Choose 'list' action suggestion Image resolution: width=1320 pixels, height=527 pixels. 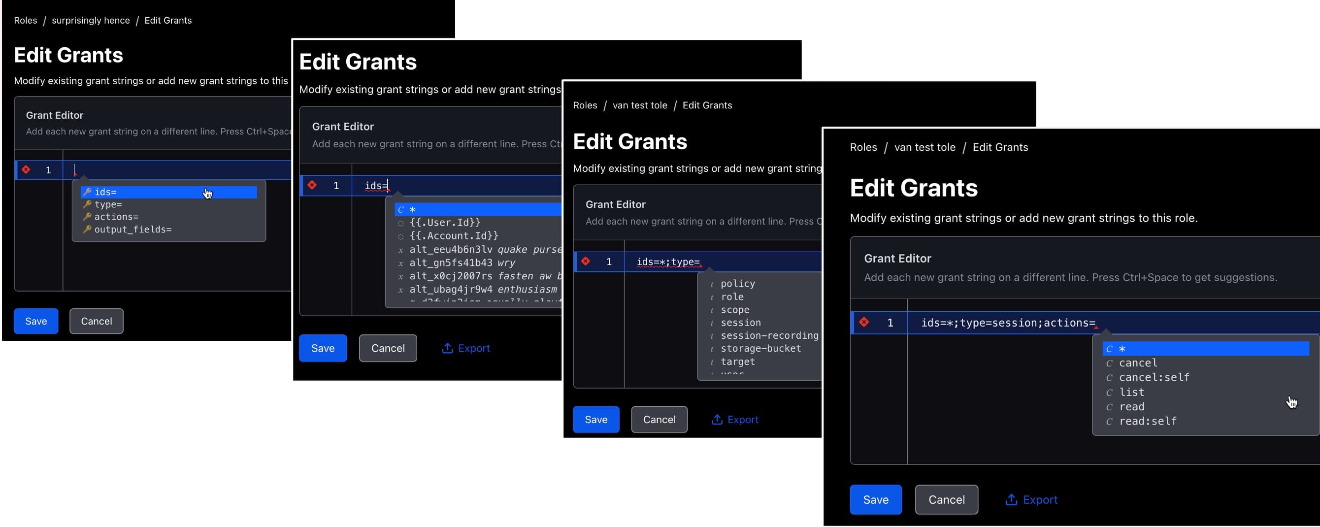1206,392
